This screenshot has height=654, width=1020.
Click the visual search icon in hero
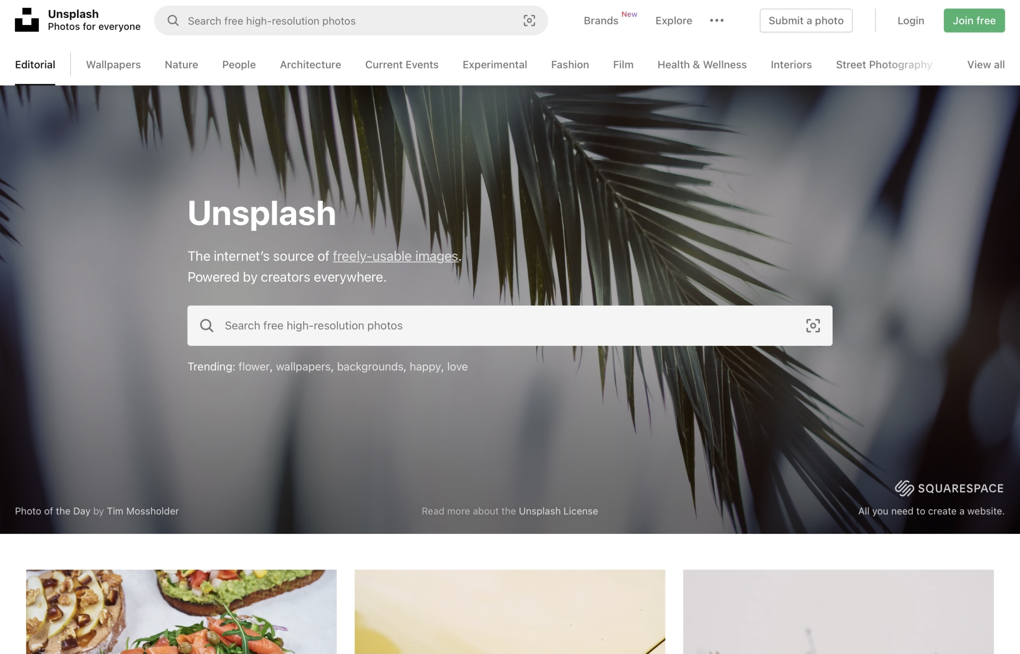tap(812, 325)
